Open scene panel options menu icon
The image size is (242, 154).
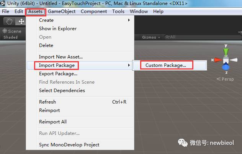coord(240,32)
